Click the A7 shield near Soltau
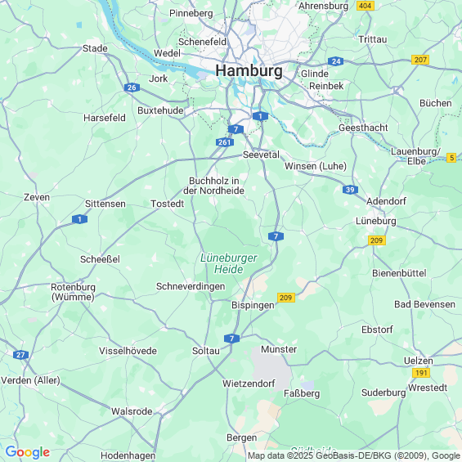462x462 pixels. point(231,339)
